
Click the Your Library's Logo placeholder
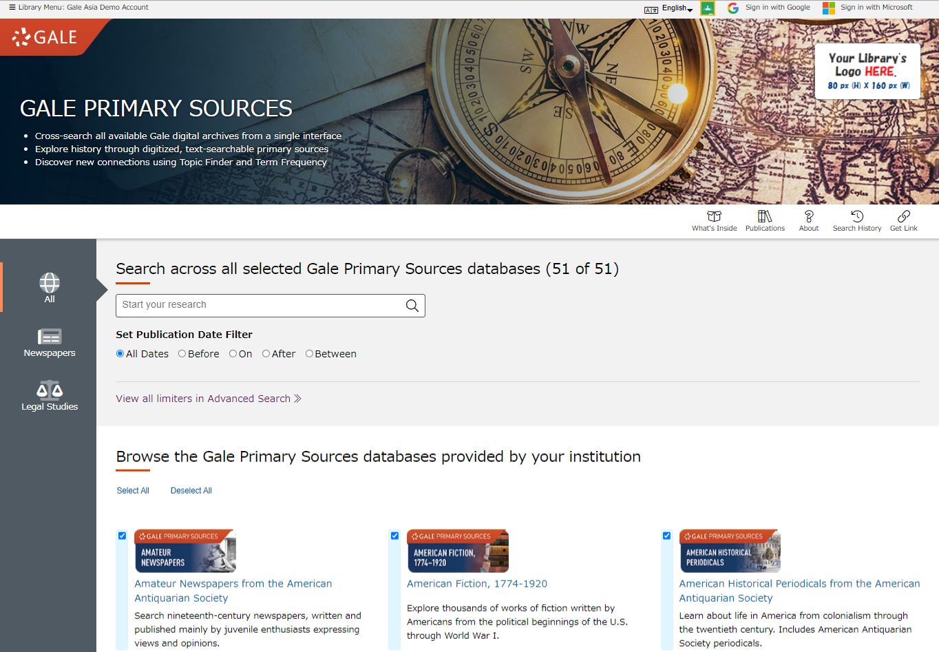(x=868, y=72)
